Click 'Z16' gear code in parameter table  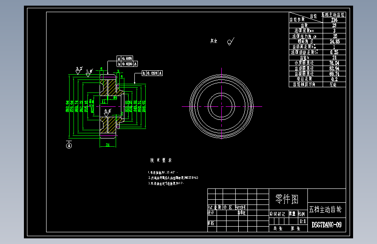click(x=334, y=20)
